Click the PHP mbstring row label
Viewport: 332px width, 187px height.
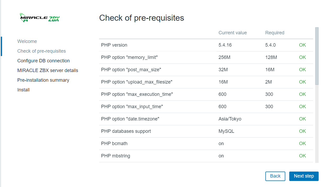click(115, 156)
